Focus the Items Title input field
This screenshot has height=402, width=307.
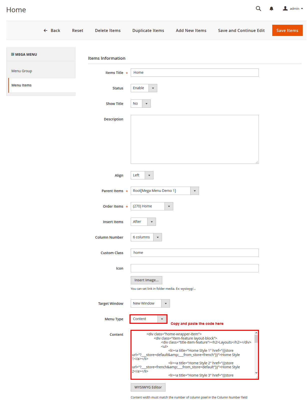[194, 72]
